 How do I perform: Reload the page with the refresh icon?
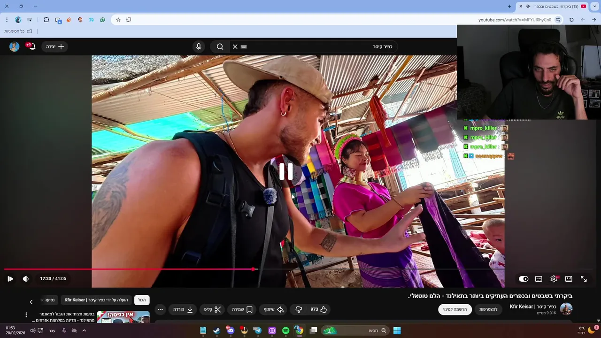pos(571,20)
